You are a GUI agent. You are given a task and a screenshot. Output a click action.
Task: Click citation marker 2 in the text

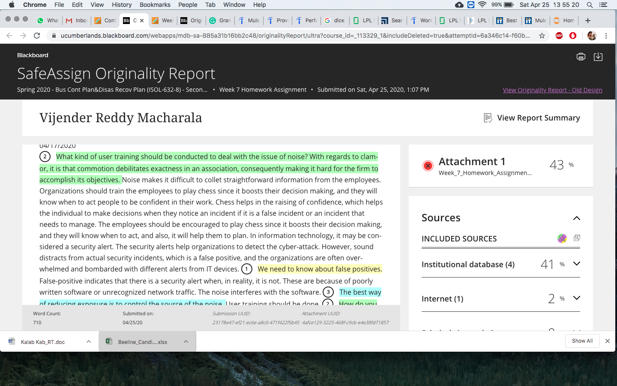pyautogui.click(x=45, y=157)
